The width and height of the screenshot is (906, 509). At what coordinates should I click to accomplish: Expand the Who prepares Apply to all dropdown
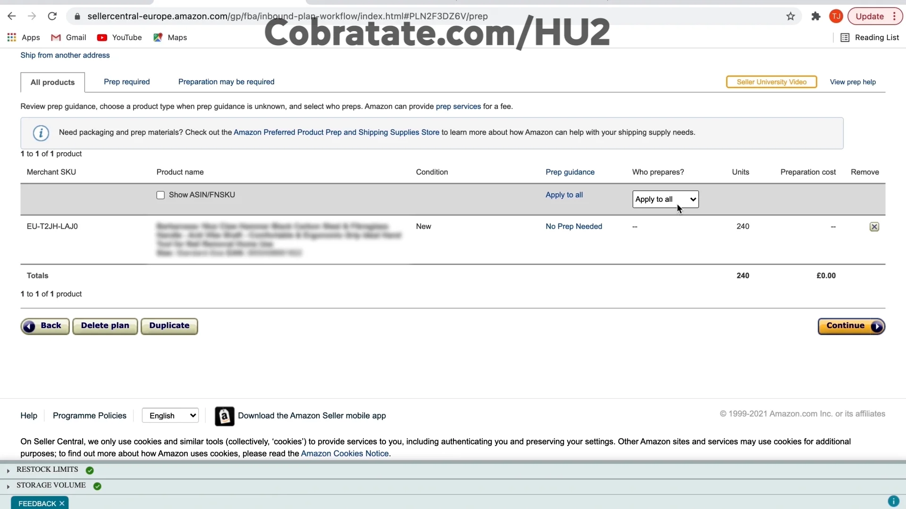tap(664, 199)
